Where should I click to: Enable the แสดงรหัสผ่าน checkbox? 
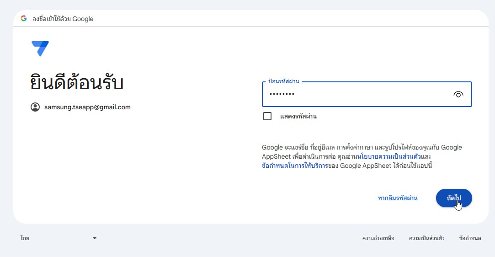(x=267, y=116)
